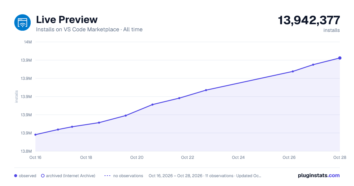Click the "Oct 18" x-axis label
The width and height of the screenshot is (354, 186).
86,157
